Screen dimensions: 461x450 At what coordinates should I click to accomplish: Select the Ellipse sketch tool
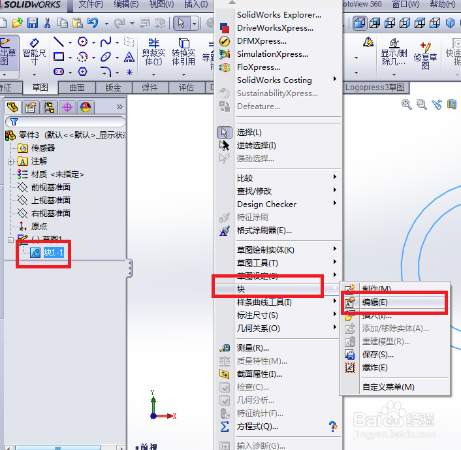coord(106,57)
